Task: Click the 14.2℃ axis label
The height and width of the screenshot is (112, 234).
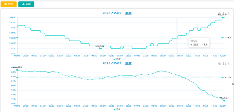Action: tap(12, 23)
